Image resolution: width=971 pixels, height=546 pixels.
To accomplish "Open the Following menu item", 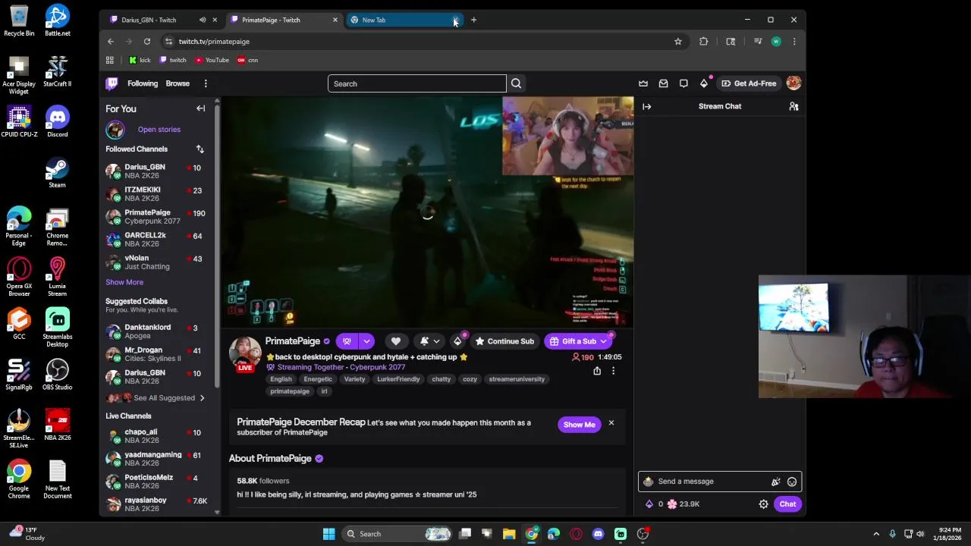I will click(x=143, y=83).
